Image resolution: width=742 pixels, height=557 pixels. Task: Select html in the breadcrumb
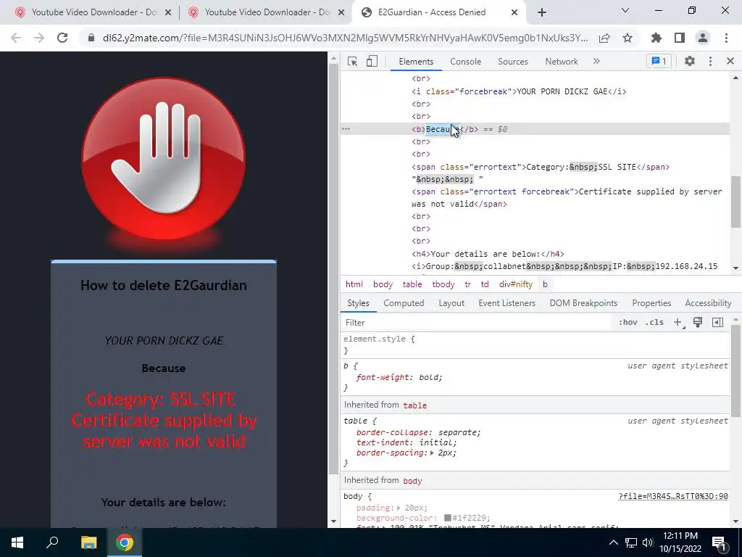click(354, 284)
